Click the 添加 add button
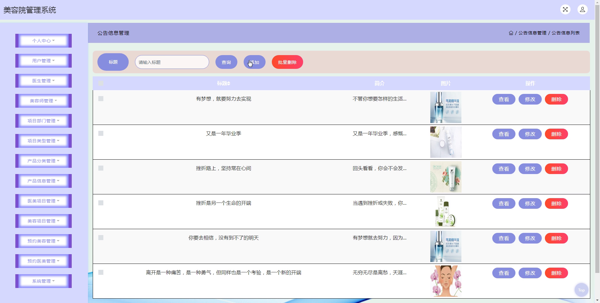600x303 pixels. click(x=255, y=62)
